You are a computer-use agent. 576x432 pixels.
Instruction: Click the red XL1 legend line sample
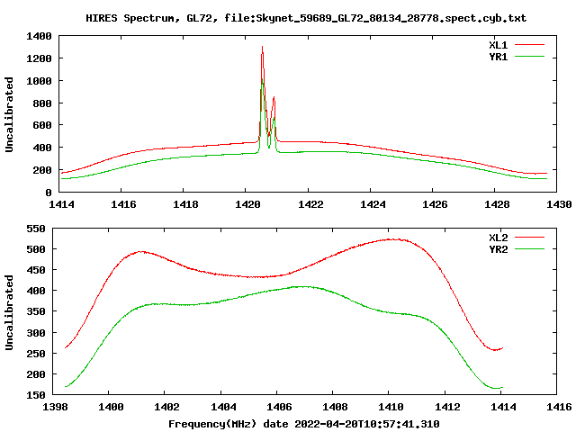click(529, 45)
